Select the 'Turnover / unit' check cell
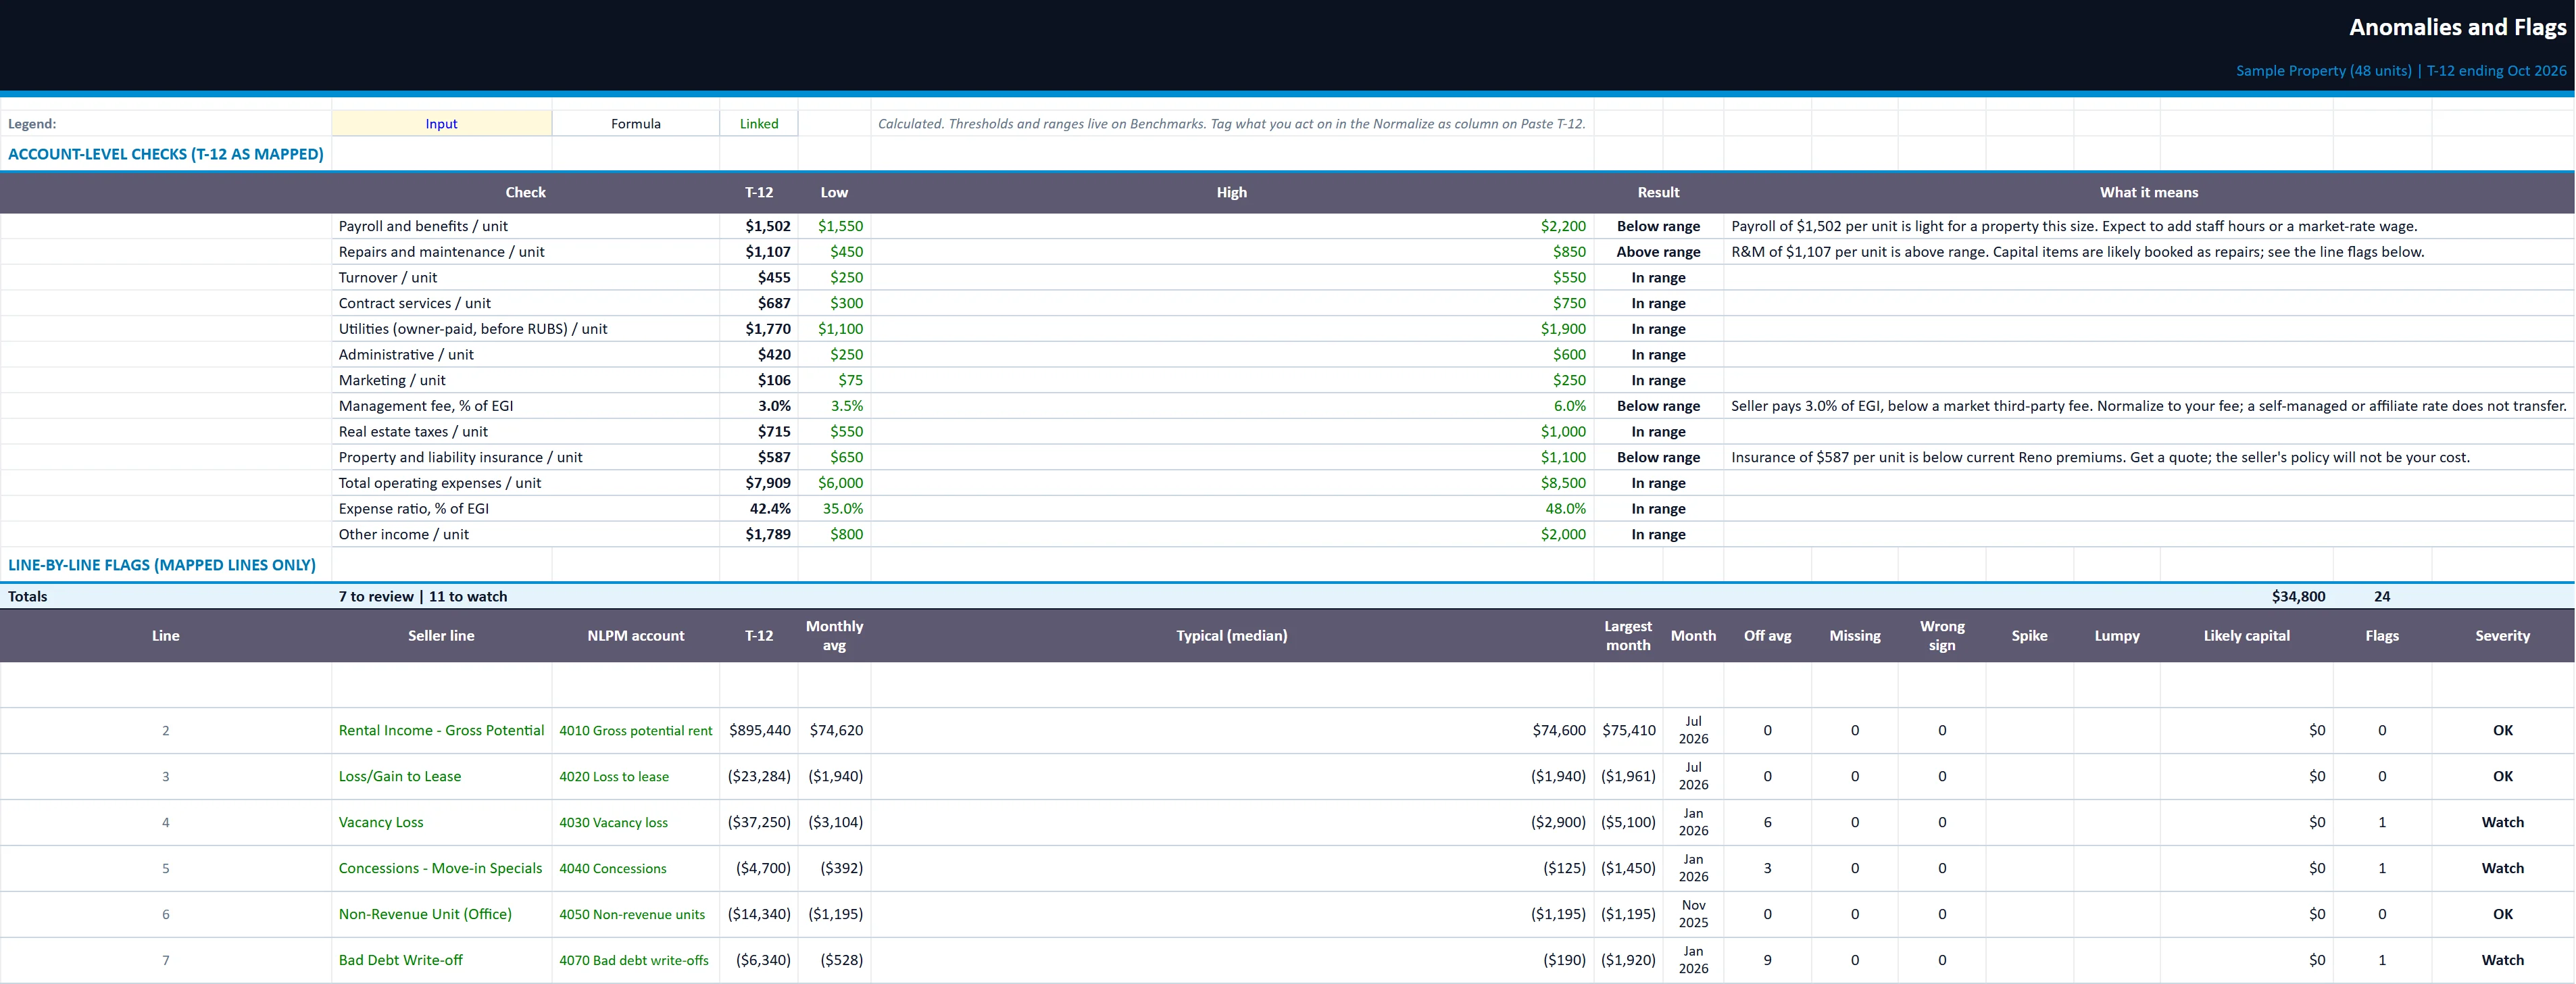2576x984 pixels. pos(525,278)
